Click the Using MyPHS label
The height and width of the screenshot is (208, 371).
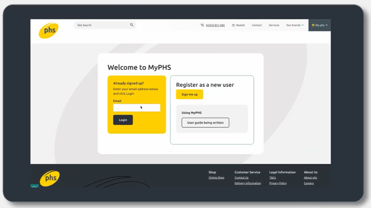(192, 113)
